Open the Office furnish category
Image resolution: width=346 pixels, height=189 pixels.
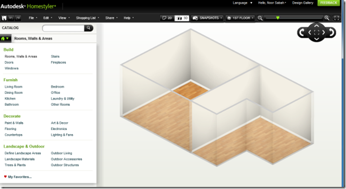pyautogui.click(x=55, y=93)
